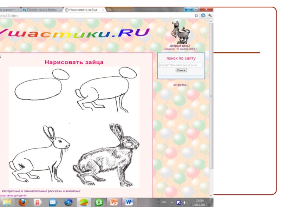Open Firefox from the taskbar
The image size is (281, 211).
point(22,203)
